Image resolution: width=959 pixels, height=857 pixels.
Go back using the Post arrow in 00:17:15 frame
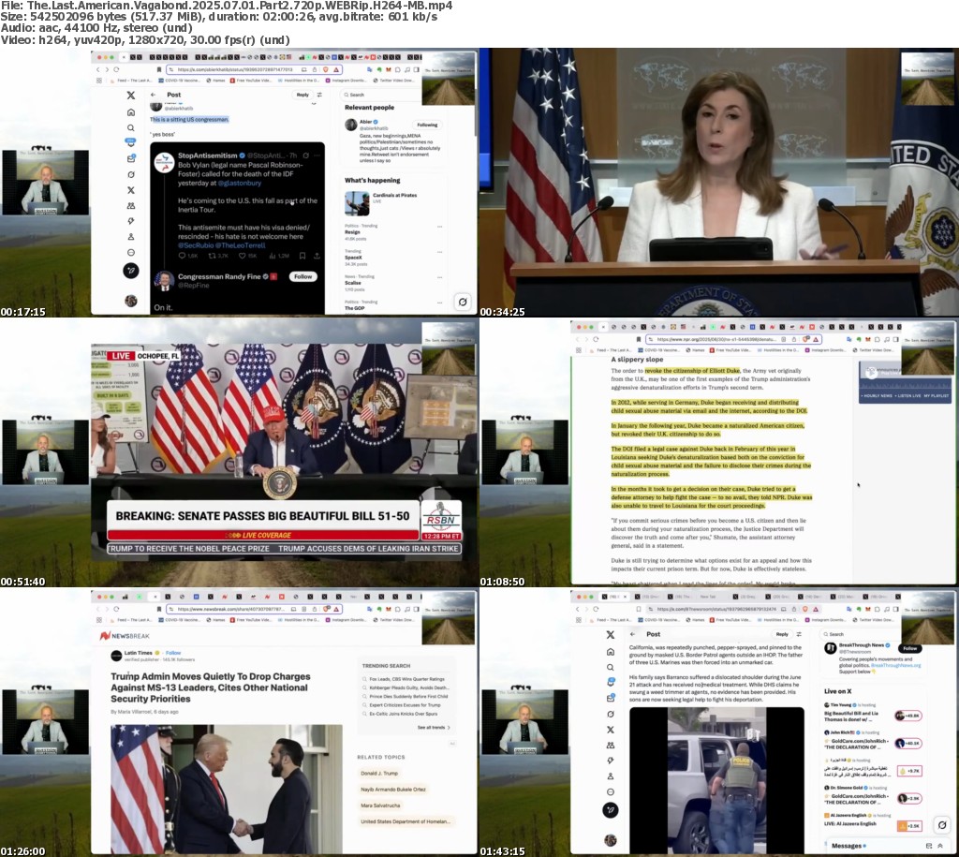pos(154,95)
